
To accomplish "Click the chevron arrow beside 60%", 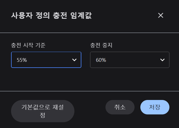I will (x=162, y=60).
